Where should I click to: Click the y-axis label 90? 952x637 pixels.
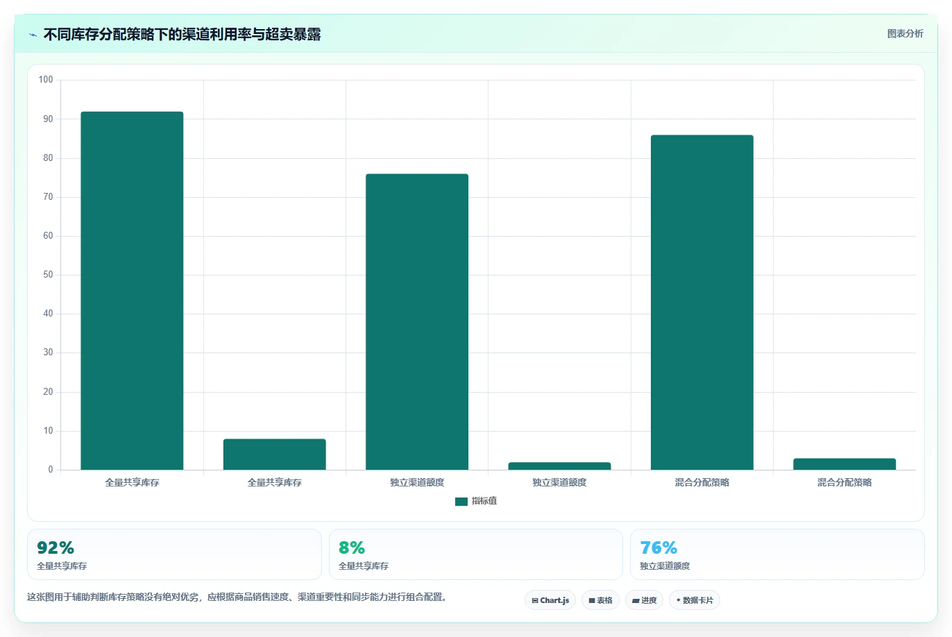coord(48,119)
